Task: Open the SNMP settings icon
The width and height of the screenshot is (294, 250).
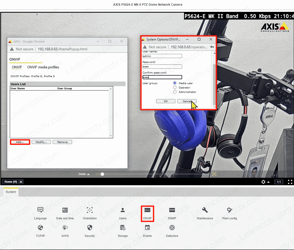Action: click(x=172, y=210)
